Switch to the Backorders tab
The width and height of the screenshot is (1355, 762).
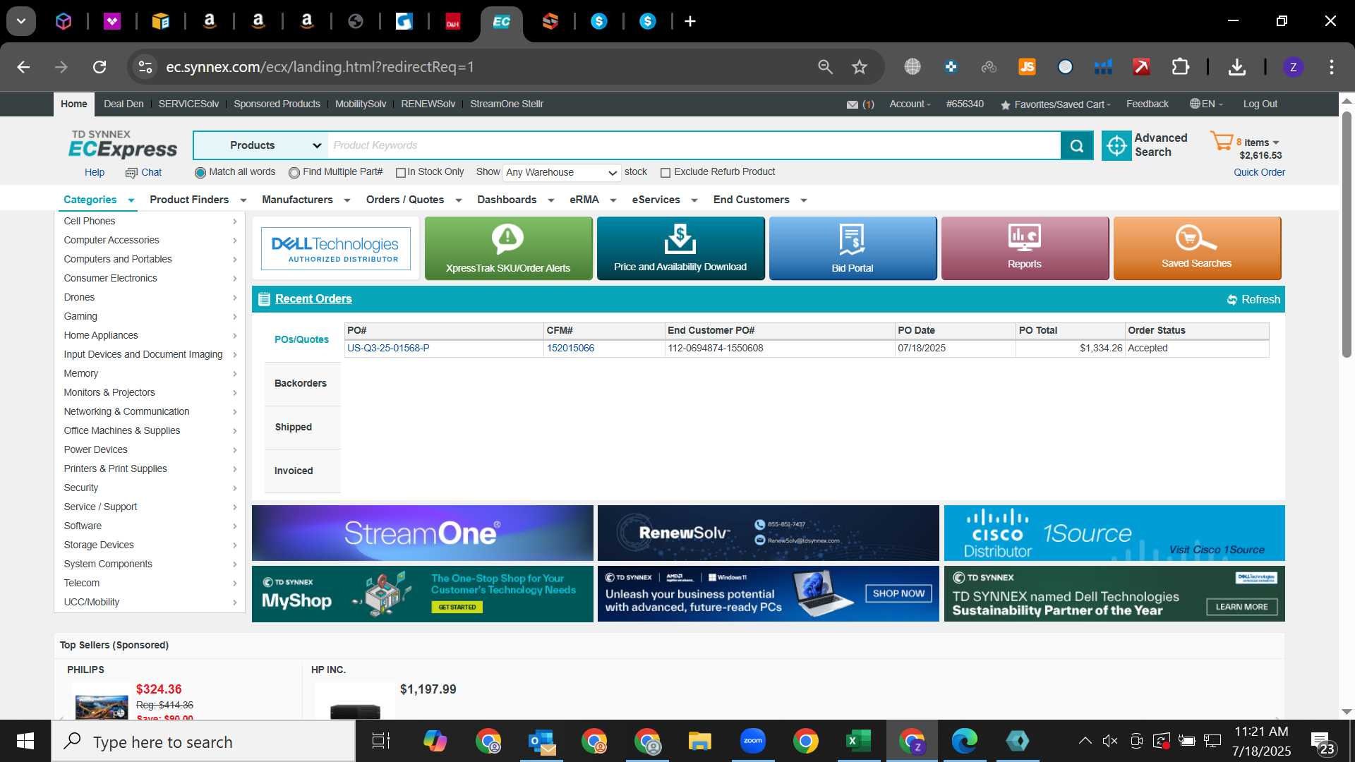[302, 384]
